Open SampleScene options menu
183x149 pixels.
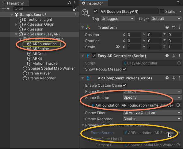(75, 15)
